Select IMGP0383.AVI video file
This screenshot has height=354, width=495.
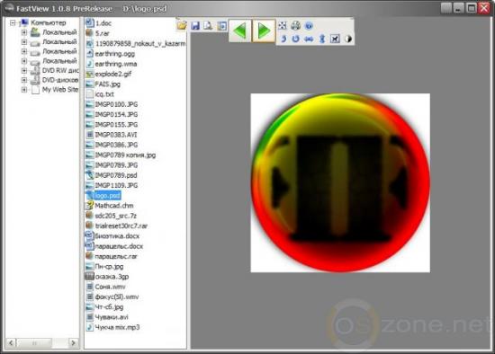(116, 135)
